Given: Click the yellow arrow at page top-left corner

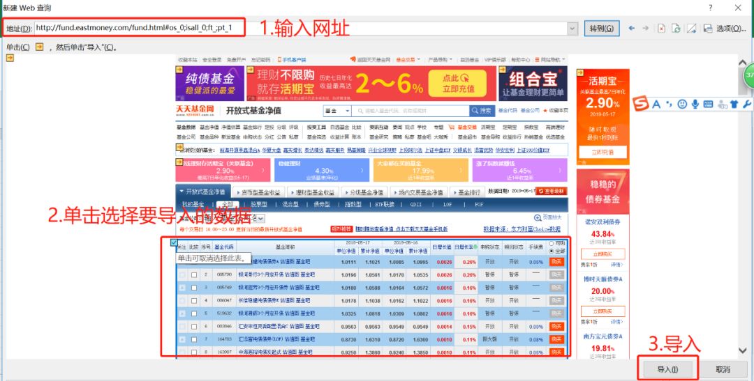Looking at the screenshot, I should point(10,58).
